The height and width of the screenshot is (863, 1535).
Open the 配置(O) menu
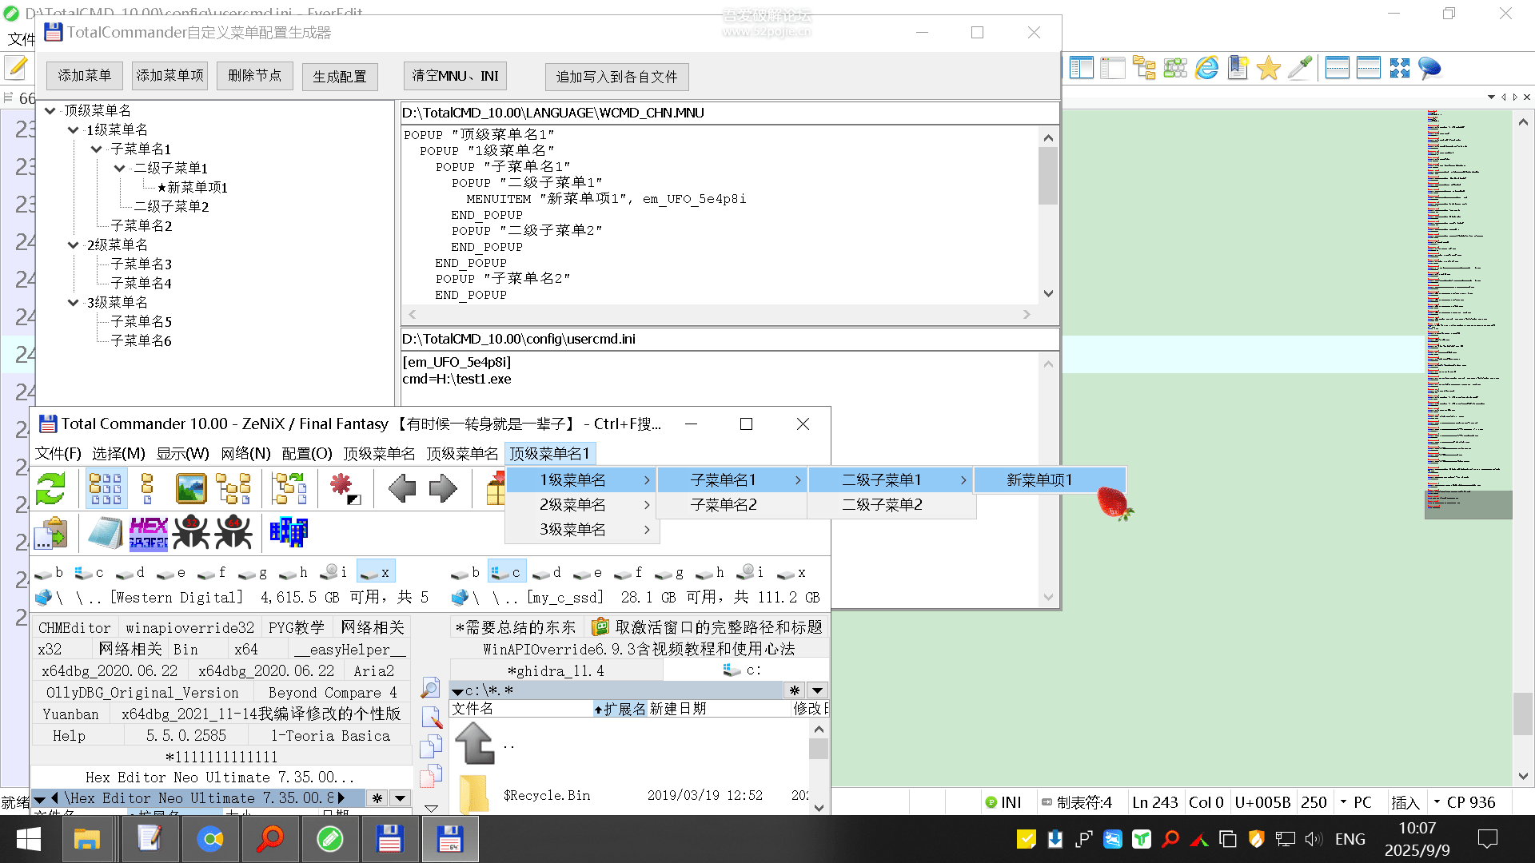tap(307, 454)
